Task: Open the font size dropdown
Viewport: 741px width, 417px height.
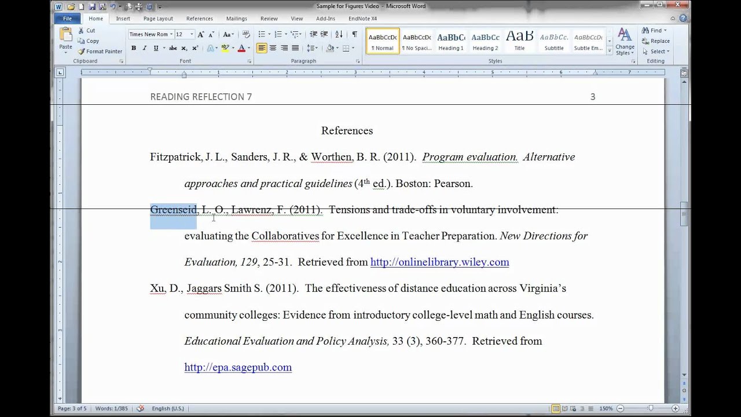Action: coord(192,34)
